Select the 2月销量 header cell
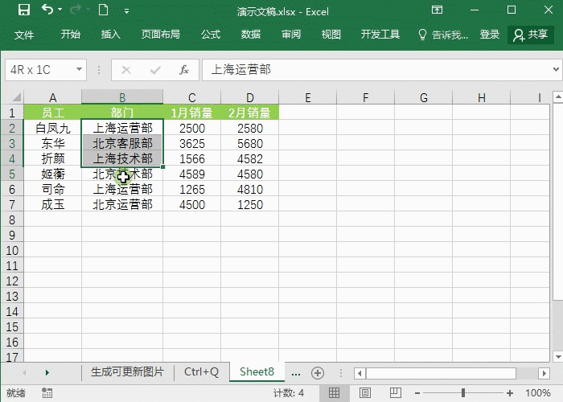The image size is (563, 402). click(250, 113)
